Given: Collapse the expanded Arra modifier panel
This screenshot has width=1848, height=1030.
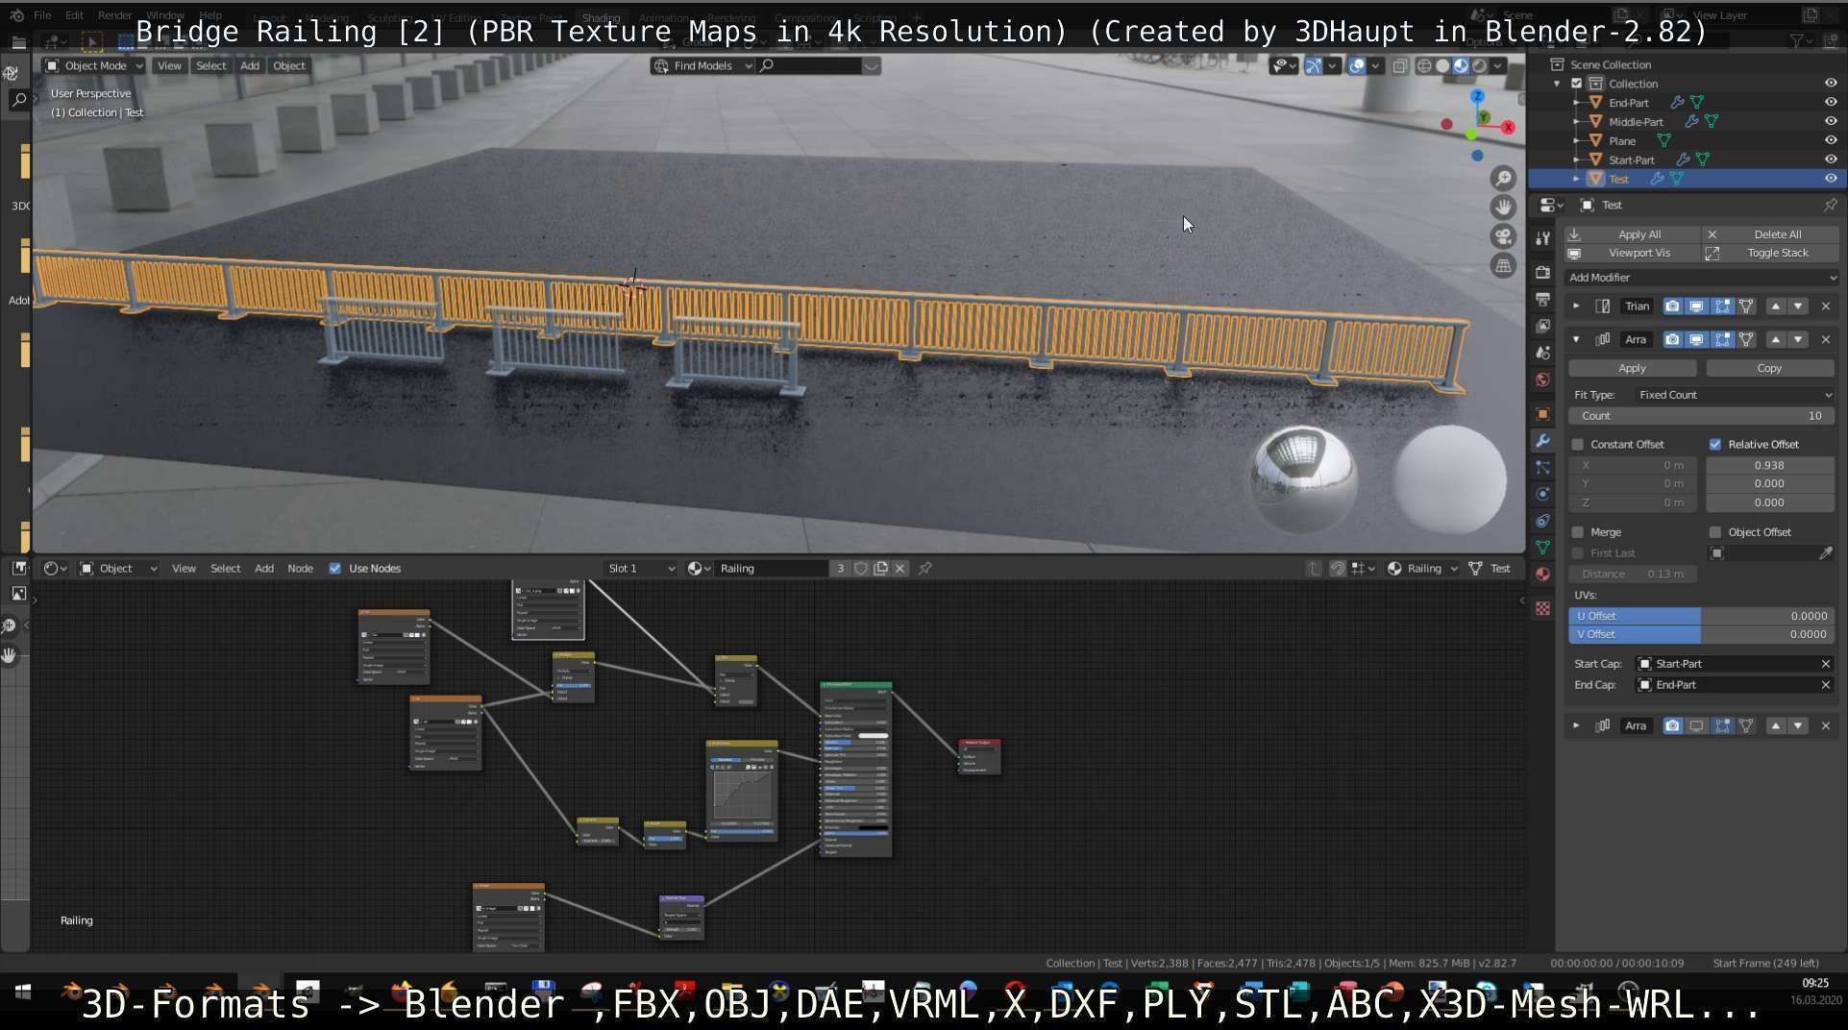Looking at the screenshot, I should click(x=1576, y=339).
